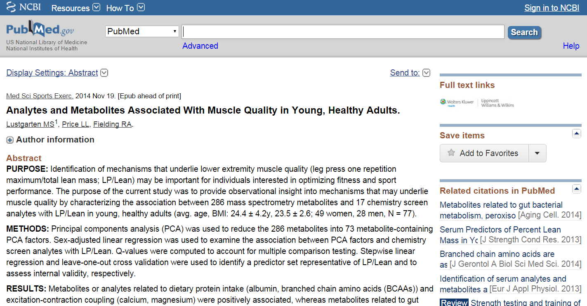Click the PubMed.gov logo
The width and height of the screenshot is (587, 306).
(40, 30)
